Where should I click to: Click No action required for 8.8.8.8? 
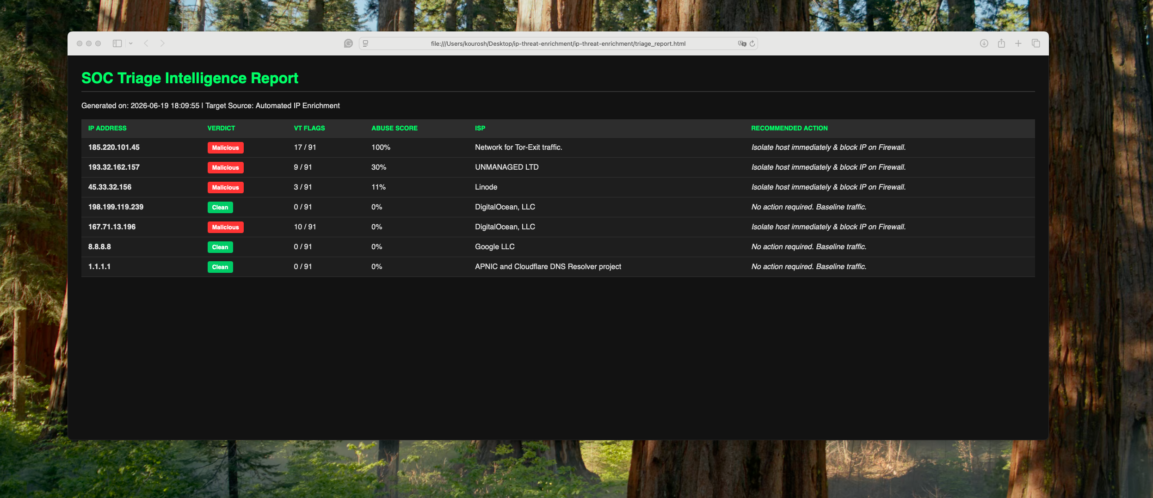click(x=809, y=246)
